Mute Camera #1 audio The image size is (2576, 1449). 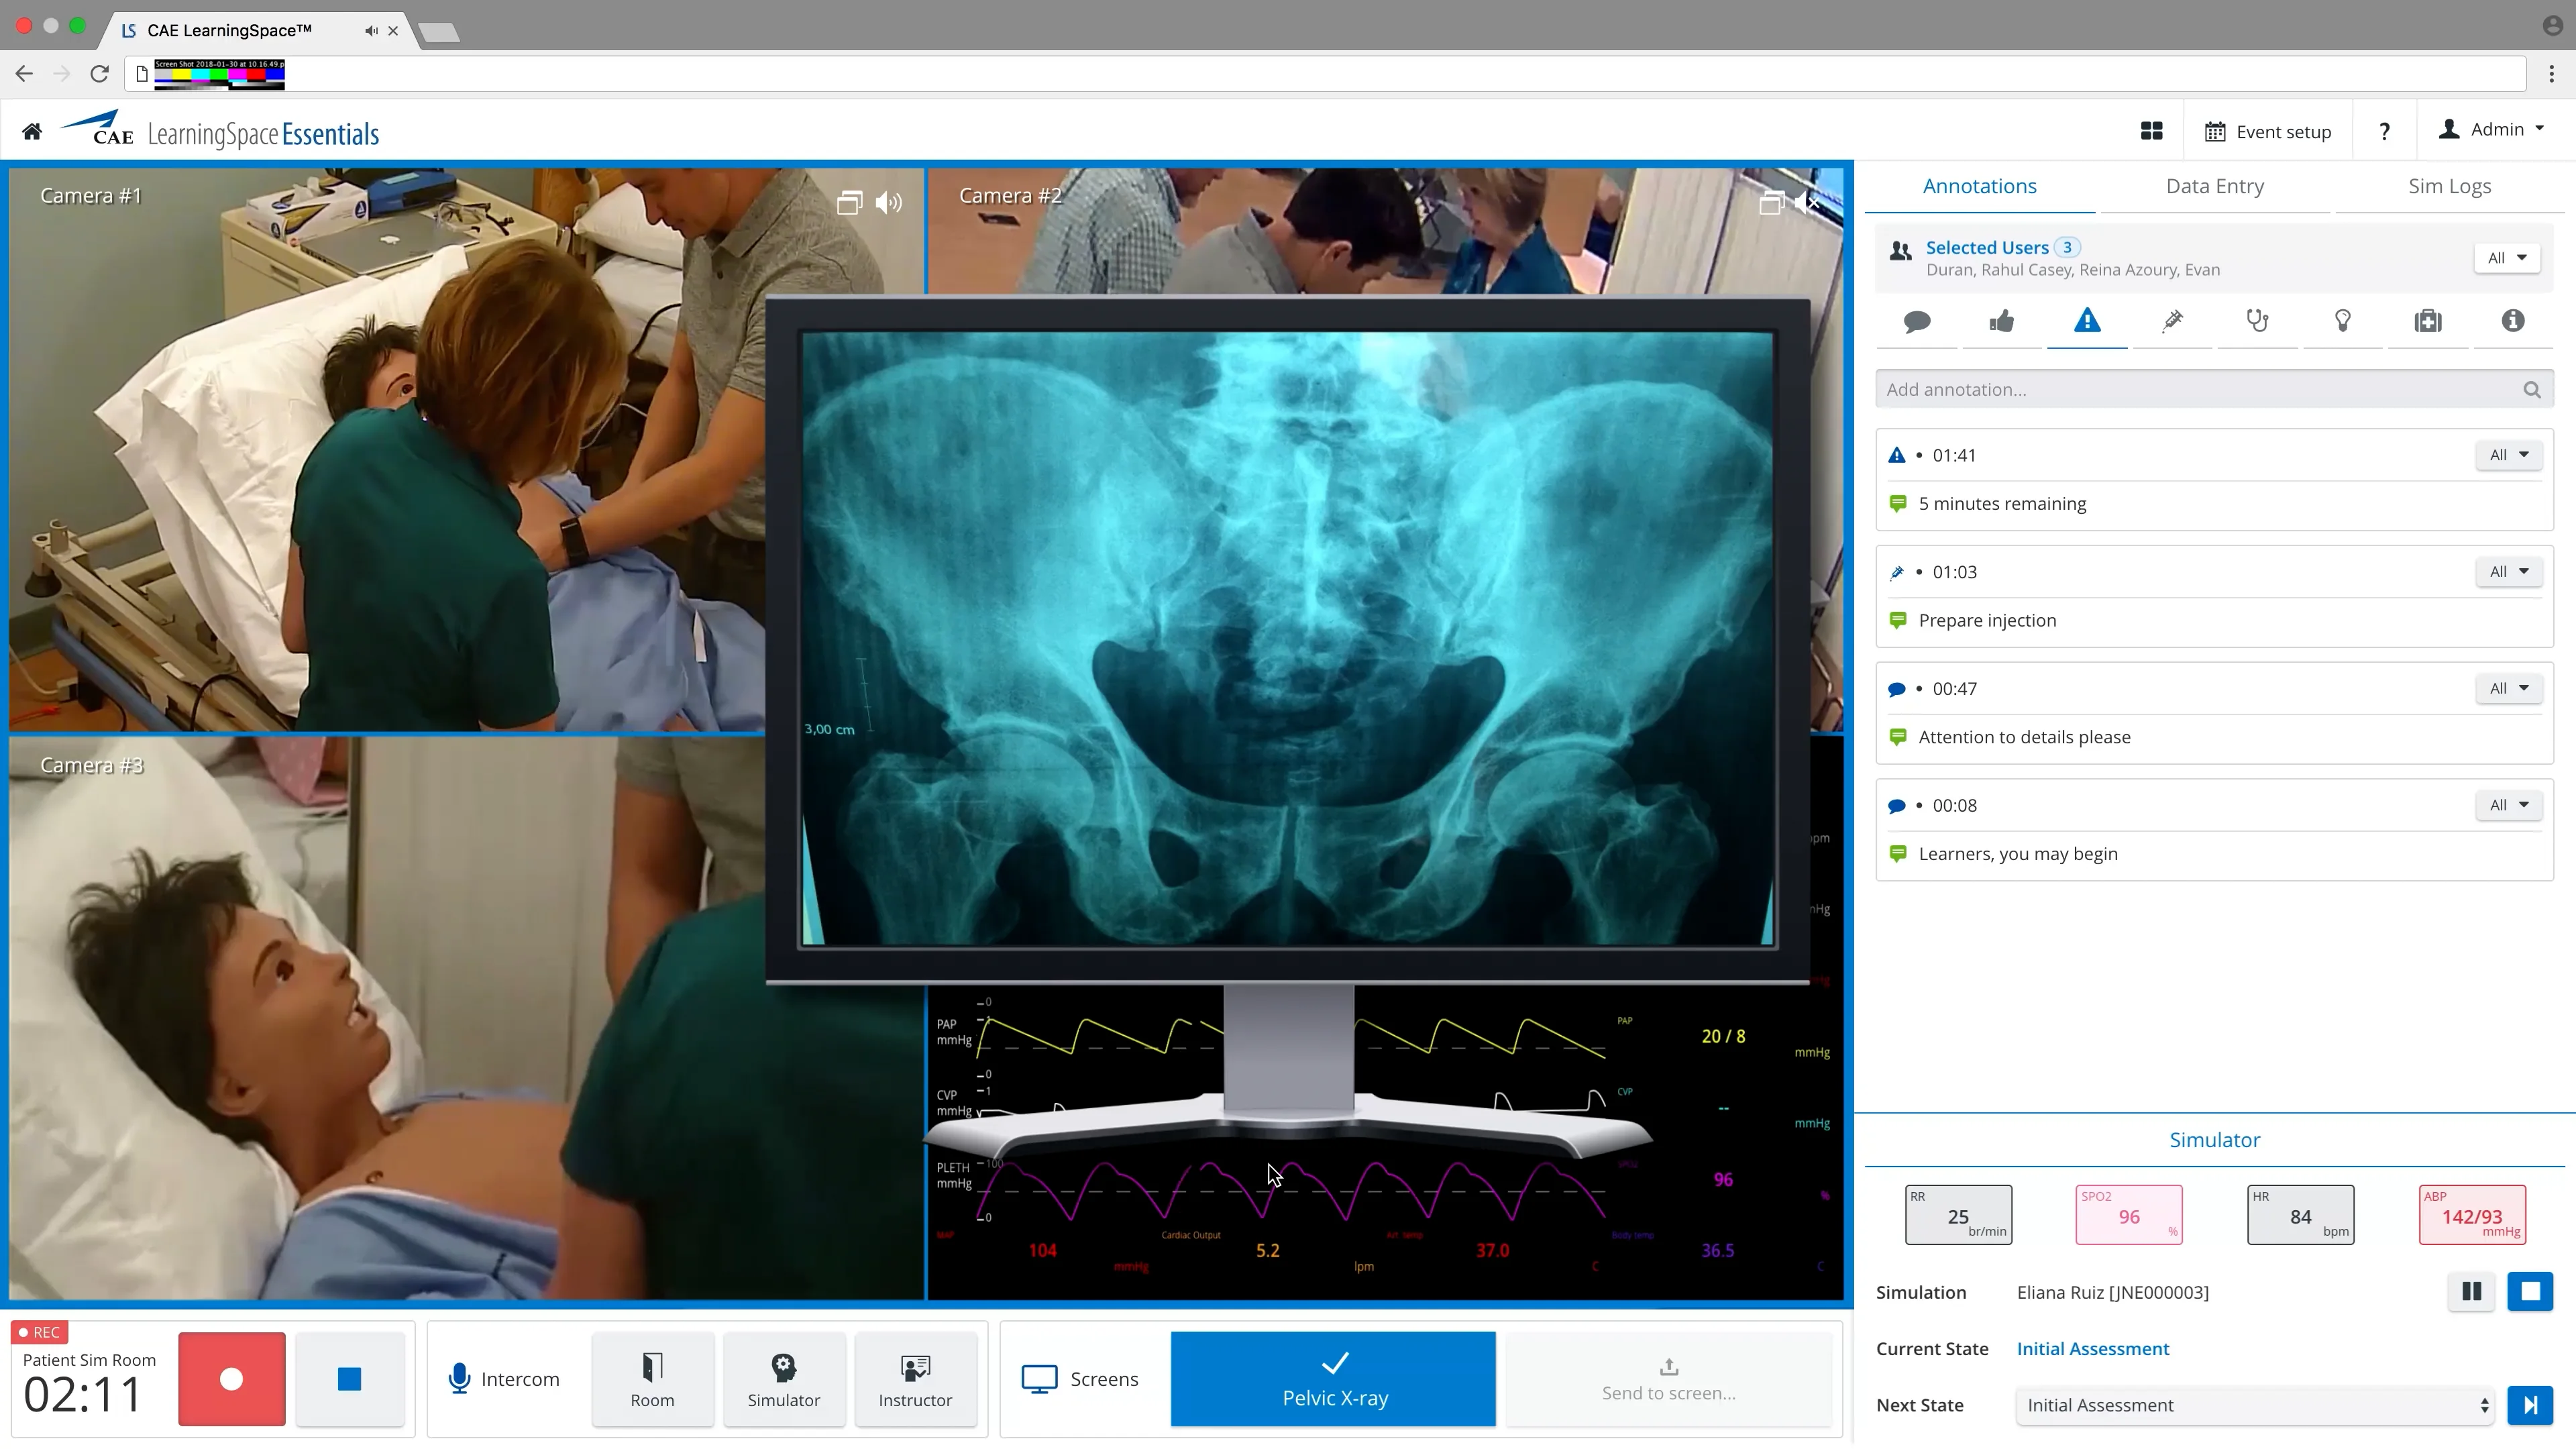click(x=888, y=203)
